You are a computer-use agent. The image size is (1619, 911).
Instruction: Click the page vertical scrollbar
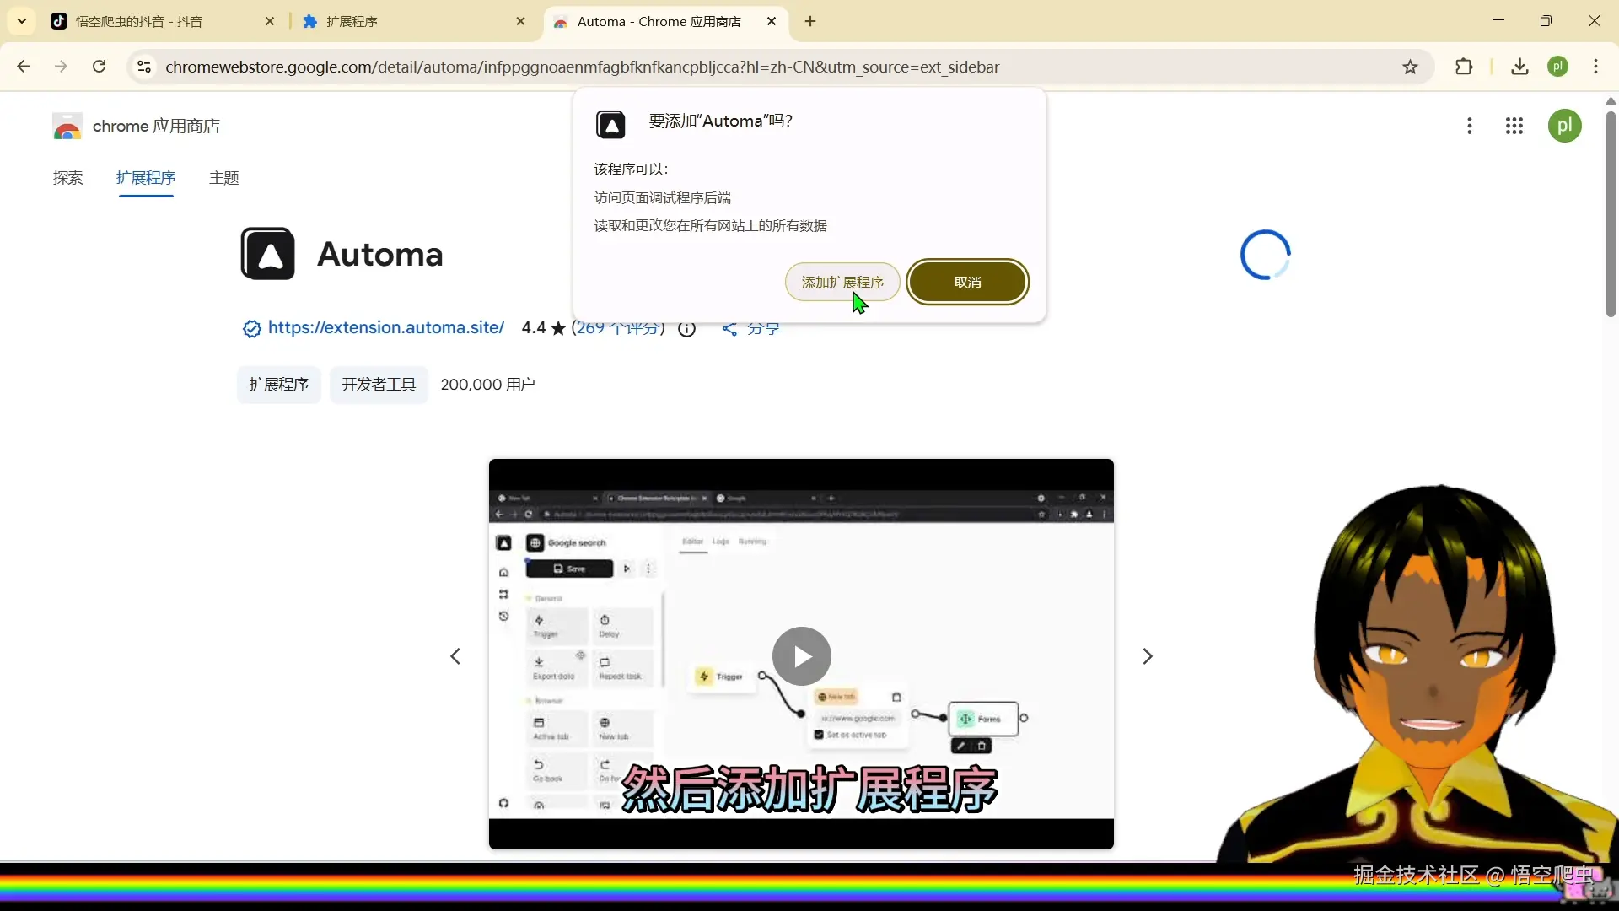pos(1610,215)
